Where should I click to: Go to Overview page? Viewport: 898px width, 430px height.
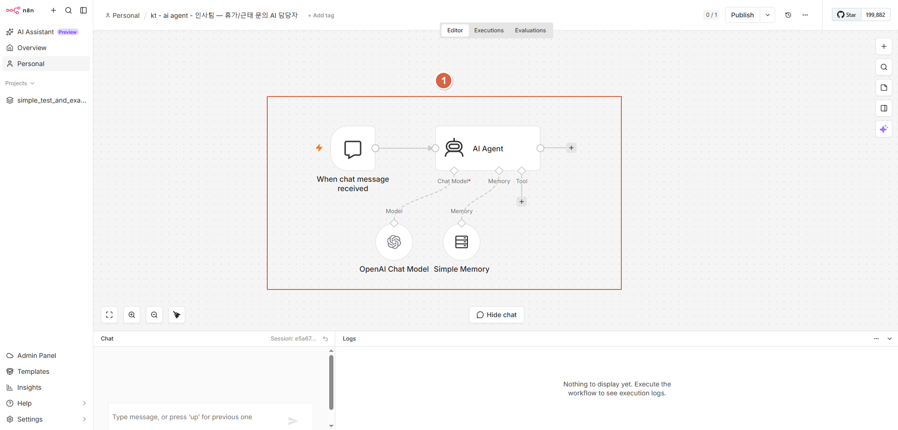click(46, 48)
